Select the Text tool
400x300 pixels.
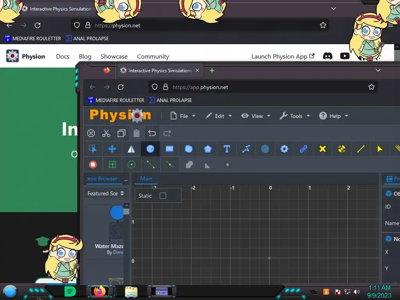(227, 149)
